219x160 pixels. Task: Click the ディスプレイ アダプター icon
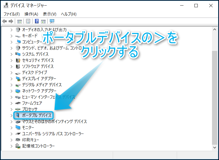(x=18, y=79)
